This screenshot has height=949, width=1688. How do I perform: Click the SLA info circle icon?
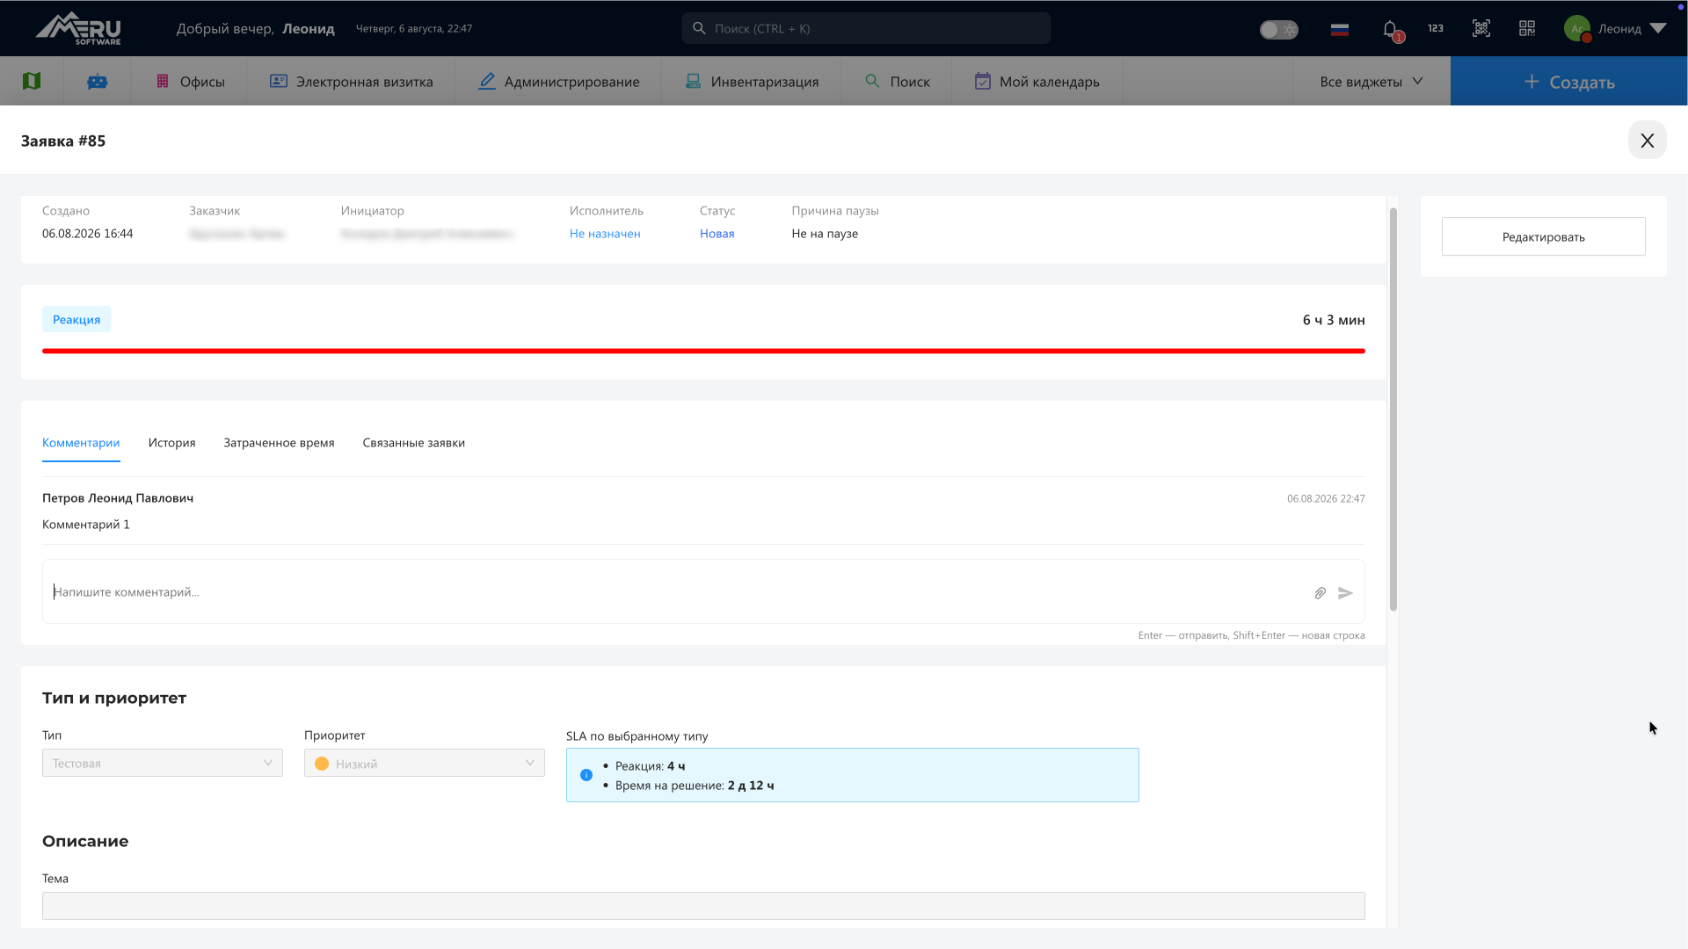586,775
